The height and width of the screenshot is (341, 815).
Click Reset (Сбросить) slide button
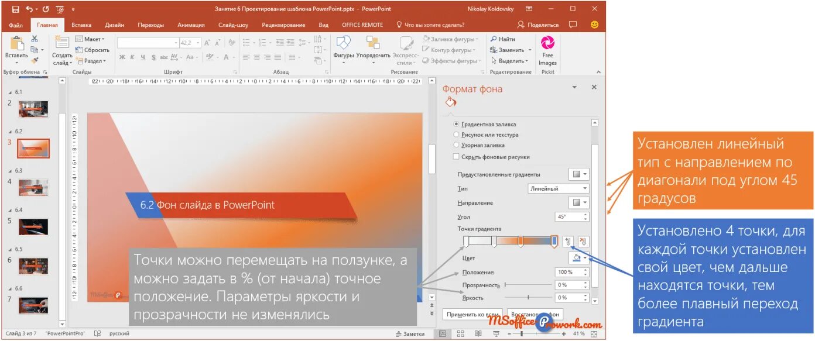92,50
